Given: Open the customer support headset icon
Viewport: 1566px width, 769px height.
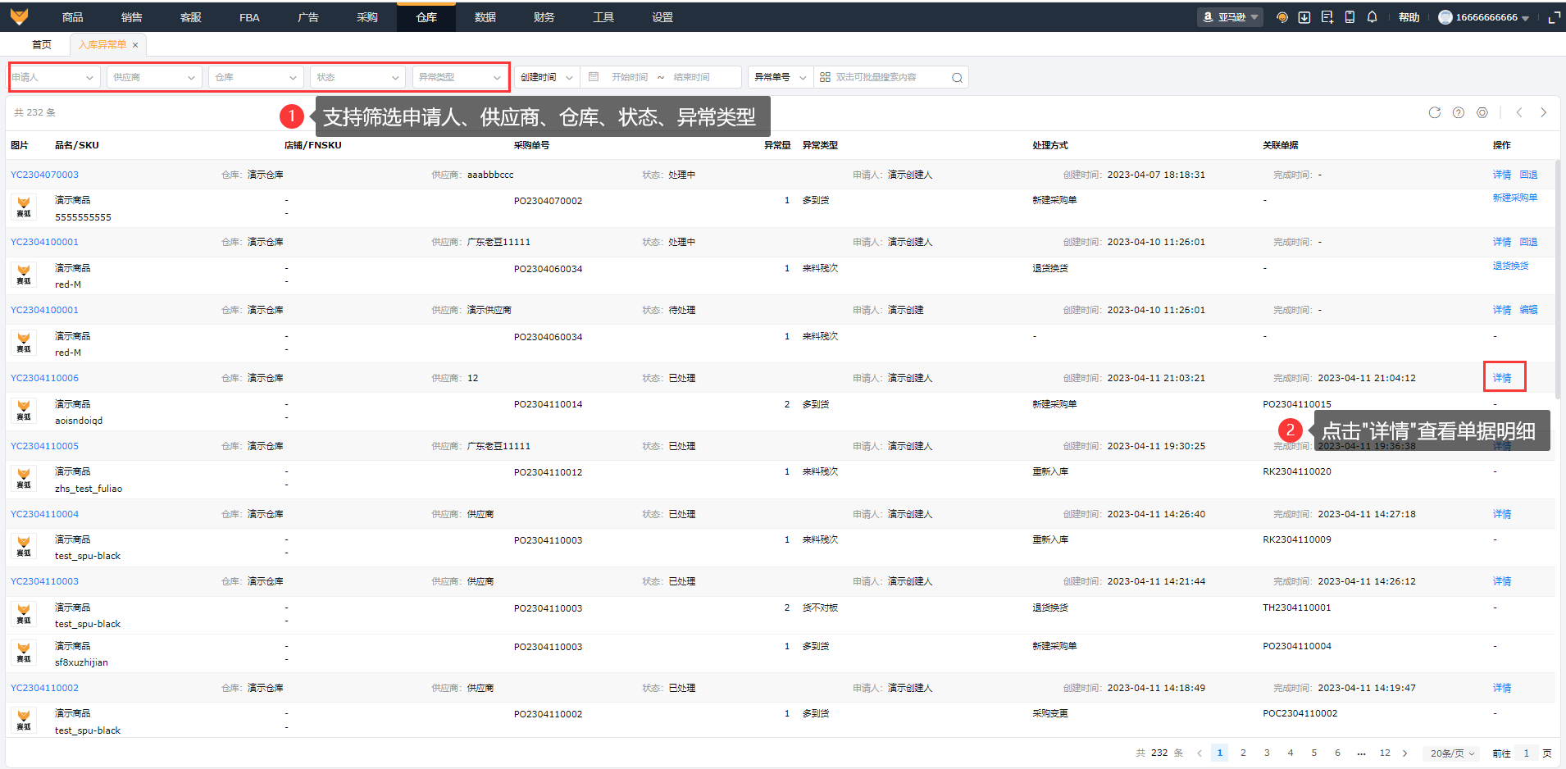Looking at the screenshot, I should 1282,17.
